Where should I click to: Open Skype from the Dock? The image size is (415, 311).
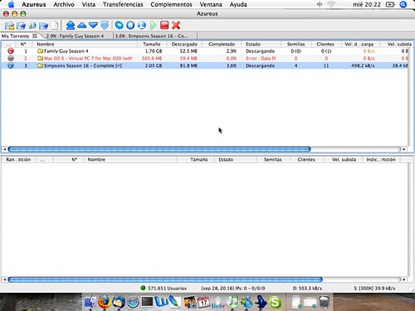coord(275,302)
